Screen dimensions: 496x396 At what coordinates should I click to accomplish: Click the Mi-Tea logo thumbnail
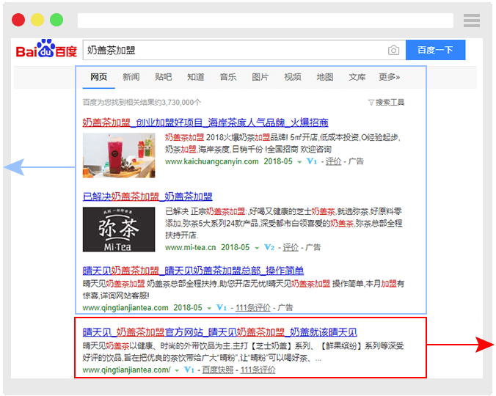(119, 230)
